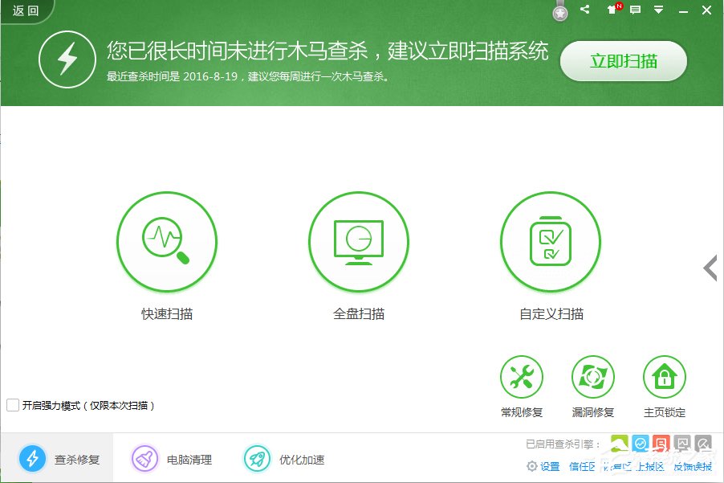Enable 开启强力模式 for this scan

12,406
